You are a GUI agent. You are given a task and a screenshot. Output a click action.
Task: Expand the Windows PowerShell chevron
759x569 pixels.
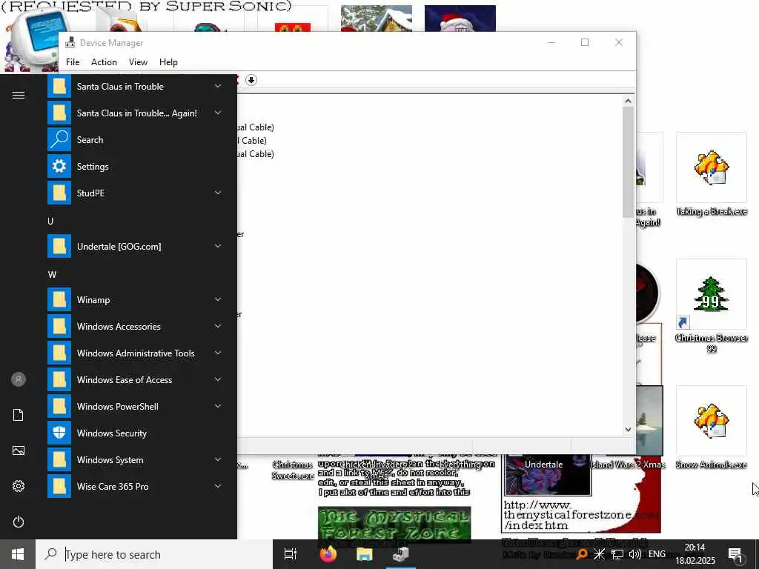click(218, 406)
